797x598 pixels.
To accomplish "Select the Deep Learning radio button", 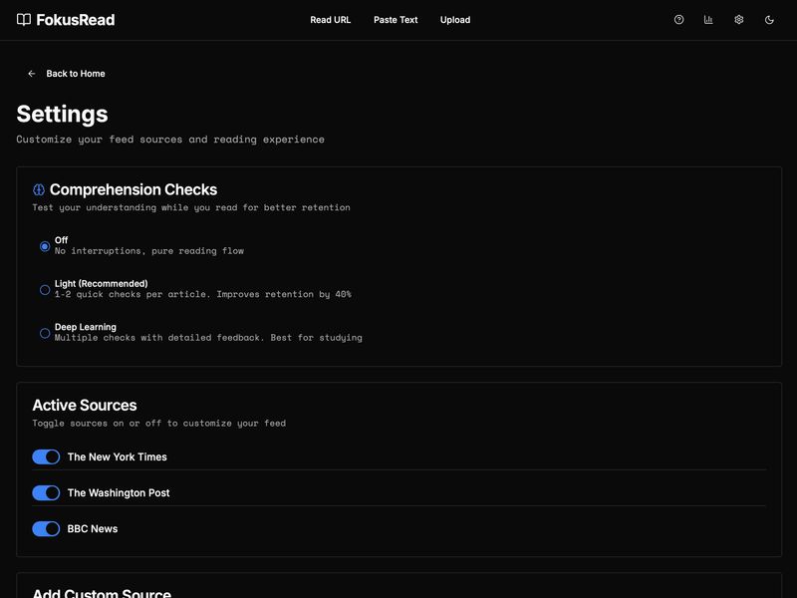I will [45, 333].
